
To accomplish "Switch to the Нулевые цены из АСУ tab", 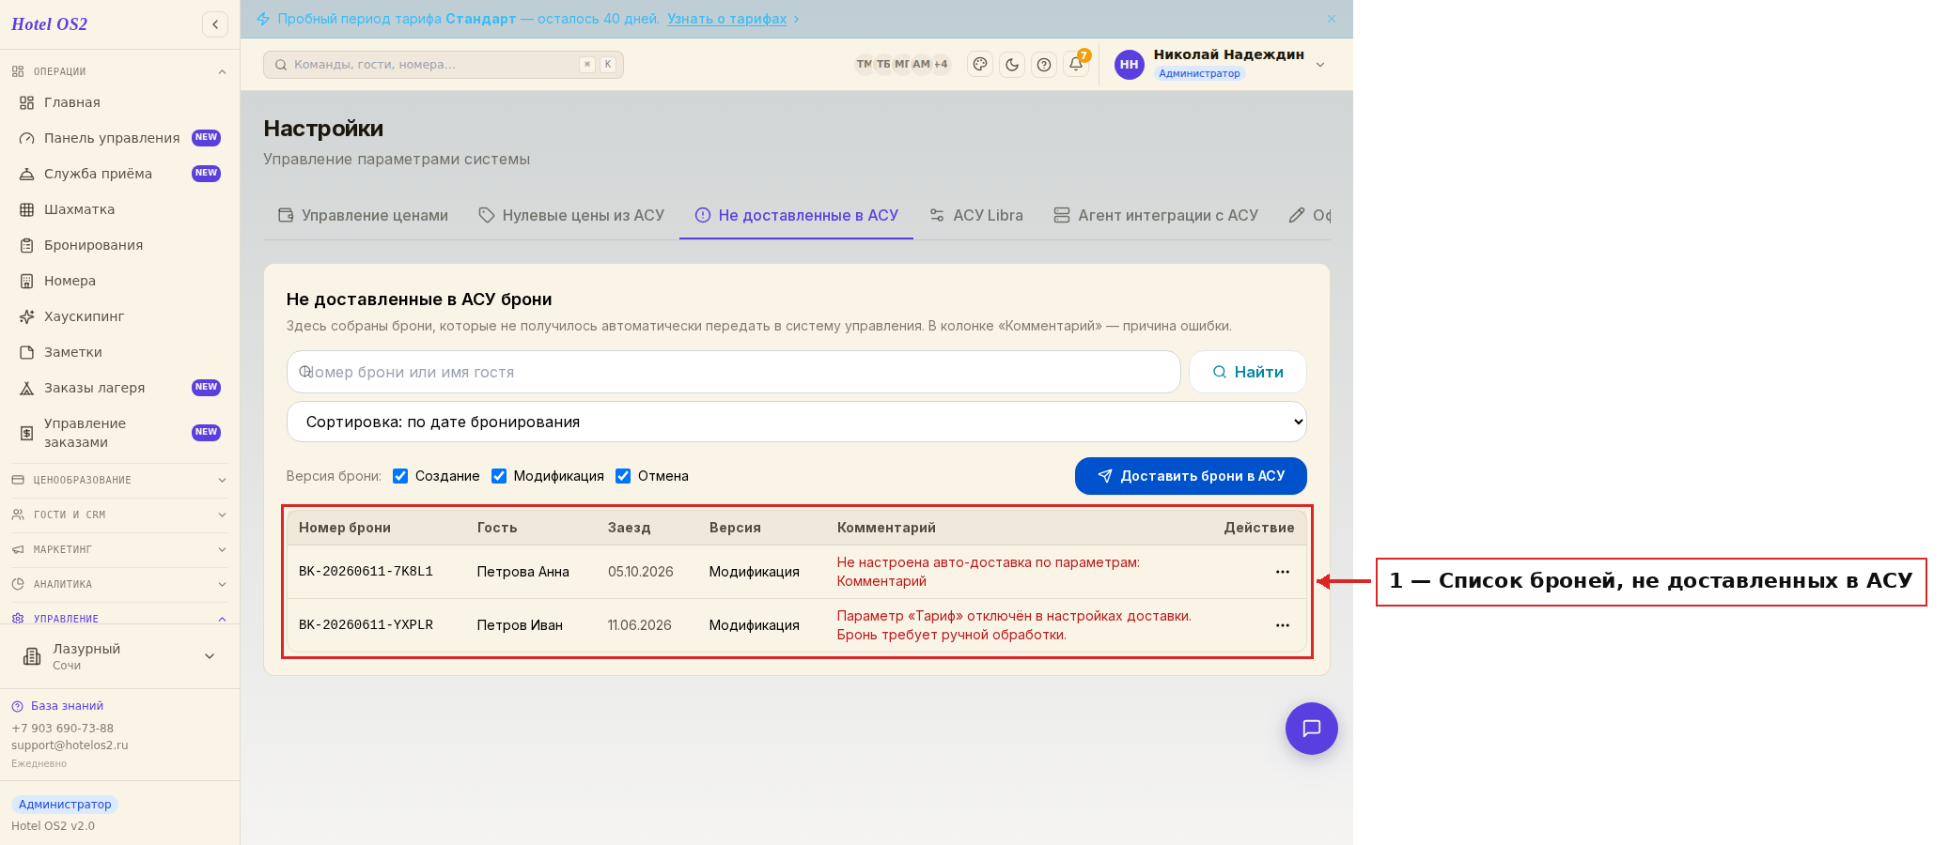I will 571,215.
